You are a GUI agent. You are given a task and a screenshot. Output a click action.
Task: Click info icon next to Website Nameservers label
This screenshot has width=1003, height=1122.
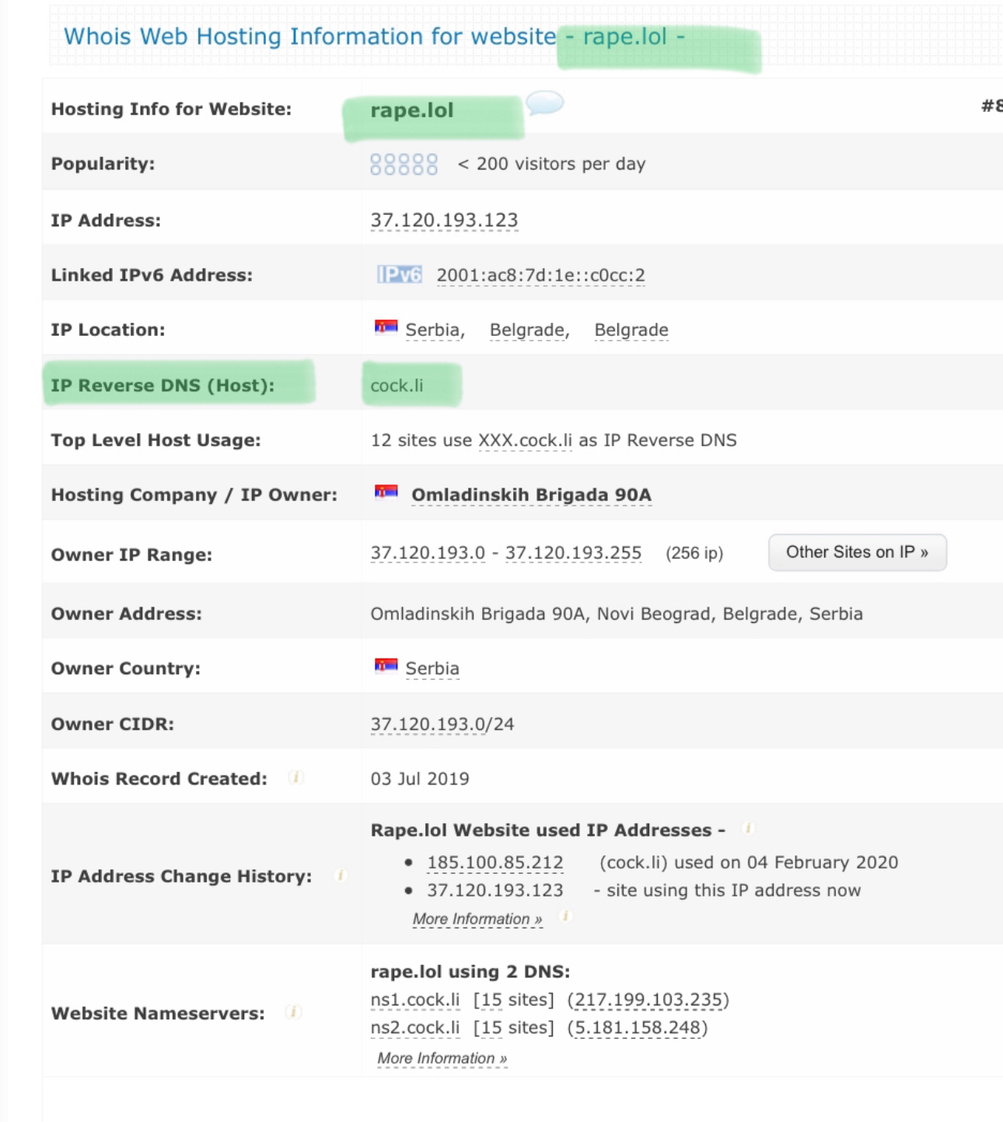coord(293,1012)
